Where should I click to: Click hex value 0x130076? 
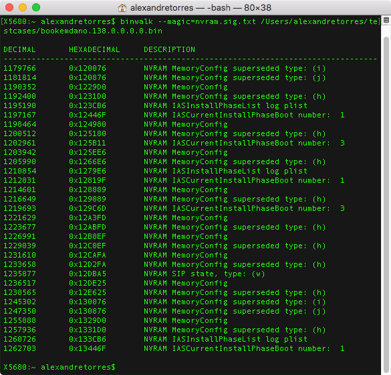[88, 302]
